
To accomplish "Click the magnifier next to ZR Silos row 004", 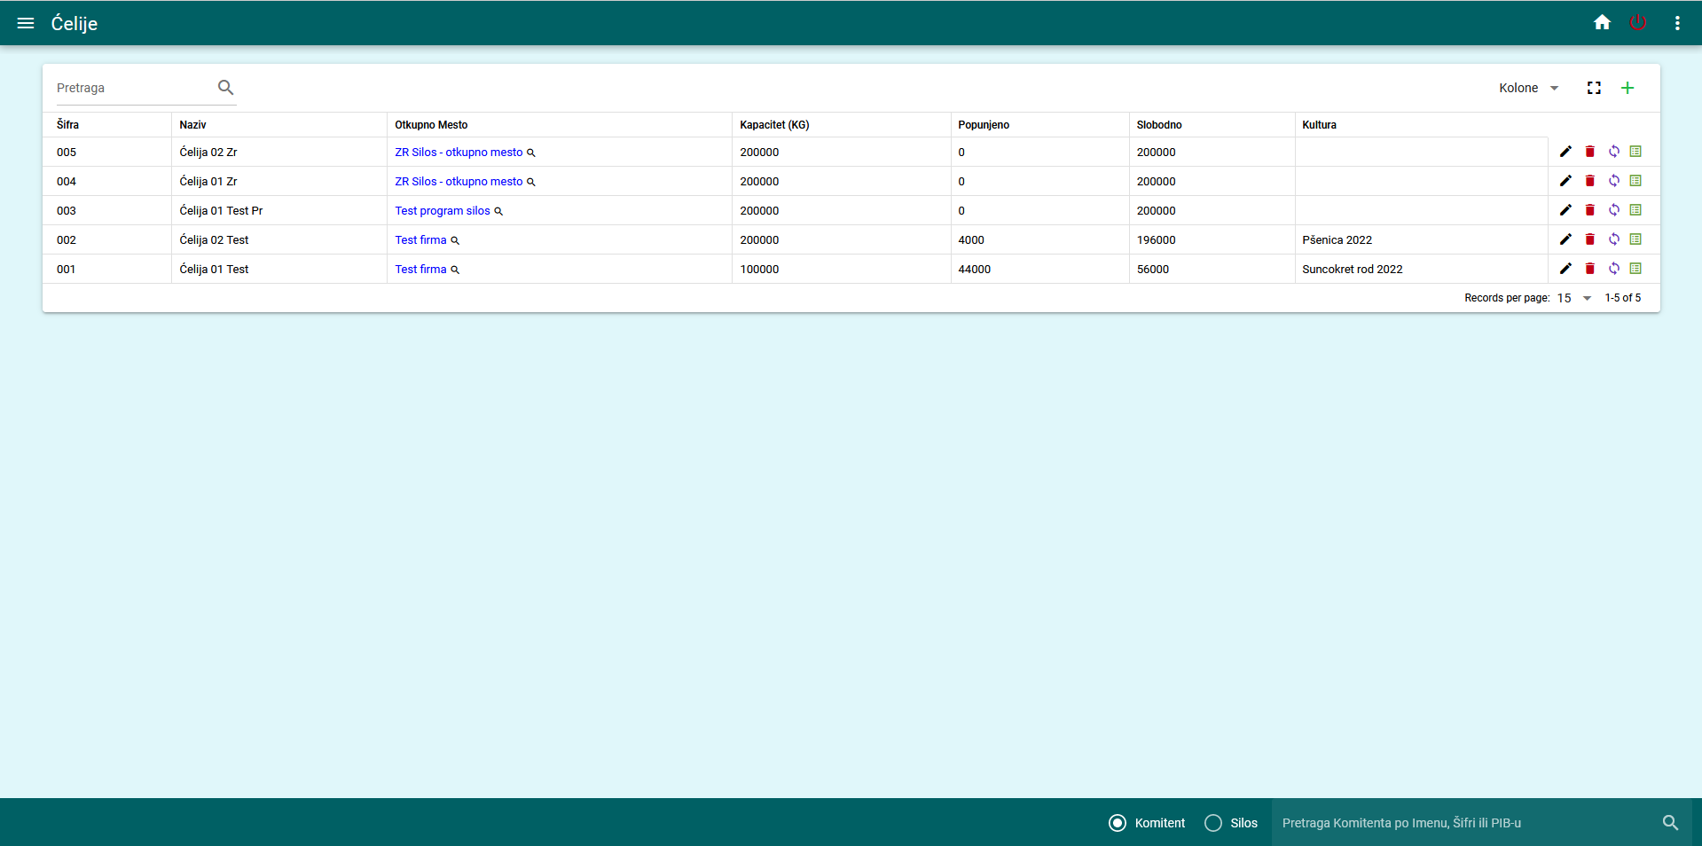I will 531,182.
